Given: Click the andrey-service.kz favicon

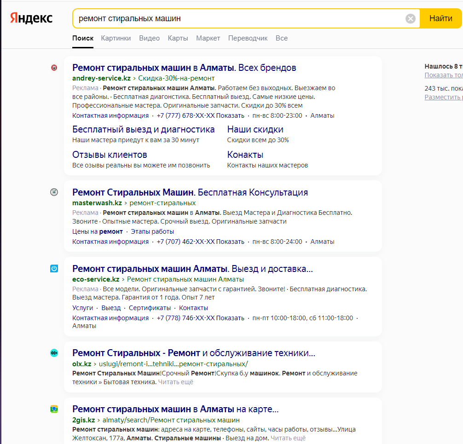Looking at the screenshot, I should 54,68.
